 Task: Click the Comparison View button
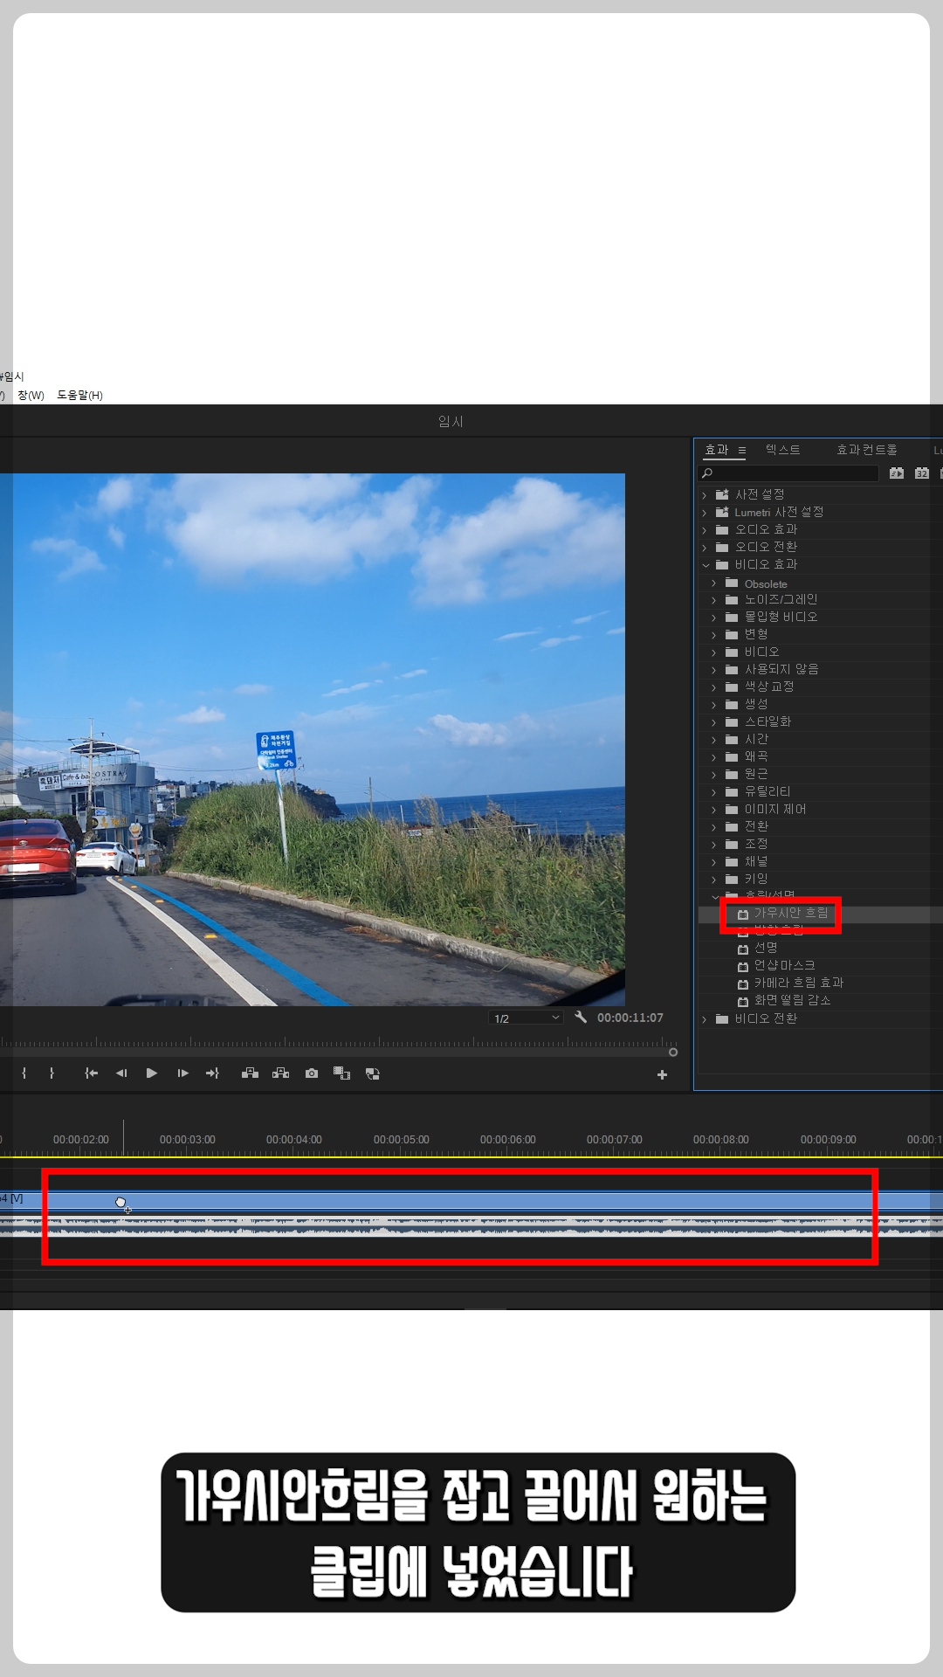pos(342,1073)
